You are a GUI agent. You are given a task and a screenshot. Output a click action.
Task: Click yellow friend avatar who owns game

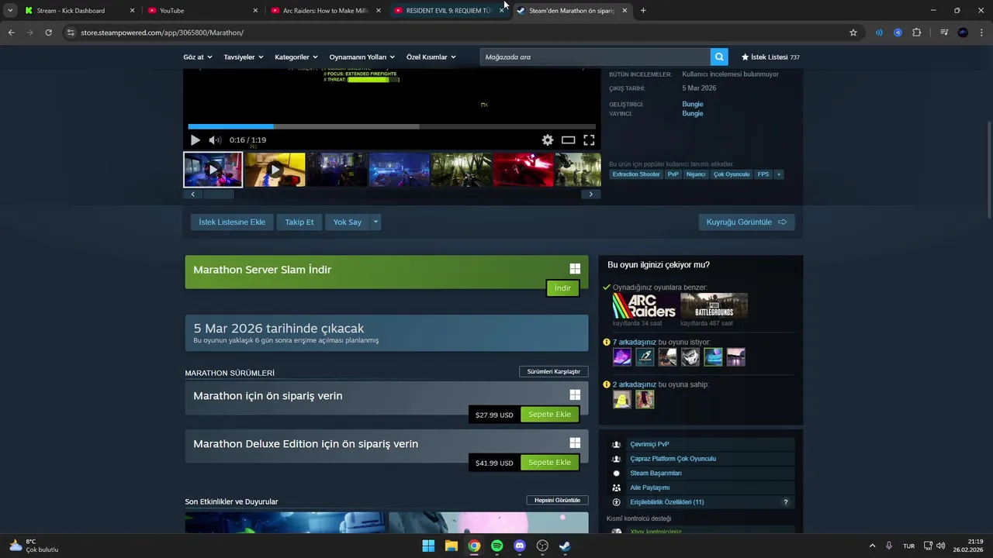point(622,399)
